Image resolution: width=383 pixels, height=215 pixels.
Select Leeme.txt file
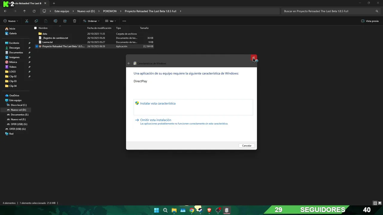94,42
